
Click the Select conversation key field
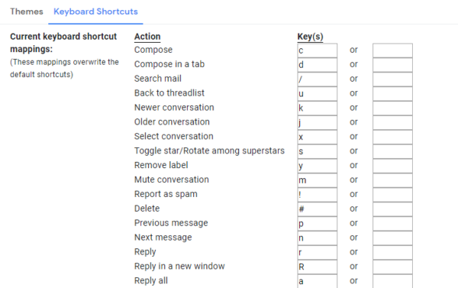coord(318,138)
